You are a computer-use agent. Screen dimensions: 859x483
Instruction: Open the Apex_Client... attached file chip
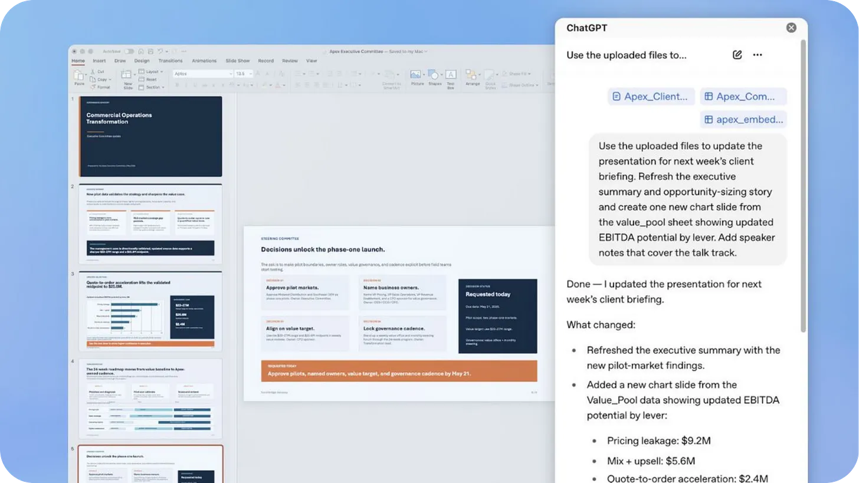click(x=651, y=97)
